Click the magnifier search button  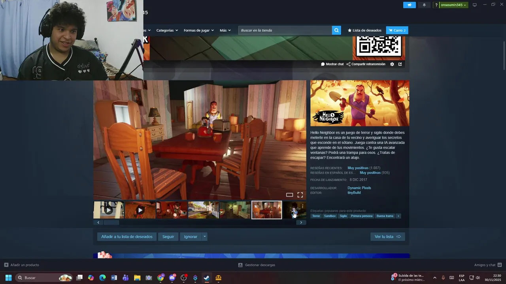(336, 30)
